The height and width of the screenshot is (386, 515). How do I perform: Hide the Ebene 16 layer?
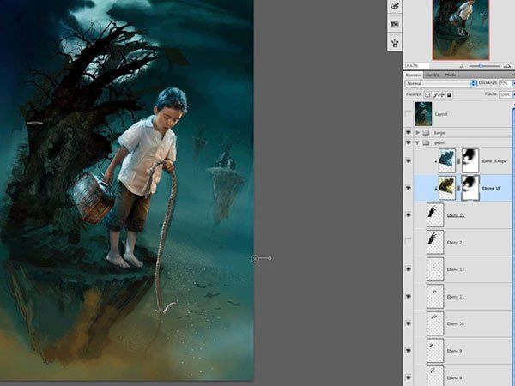click(x=409, y=188)
